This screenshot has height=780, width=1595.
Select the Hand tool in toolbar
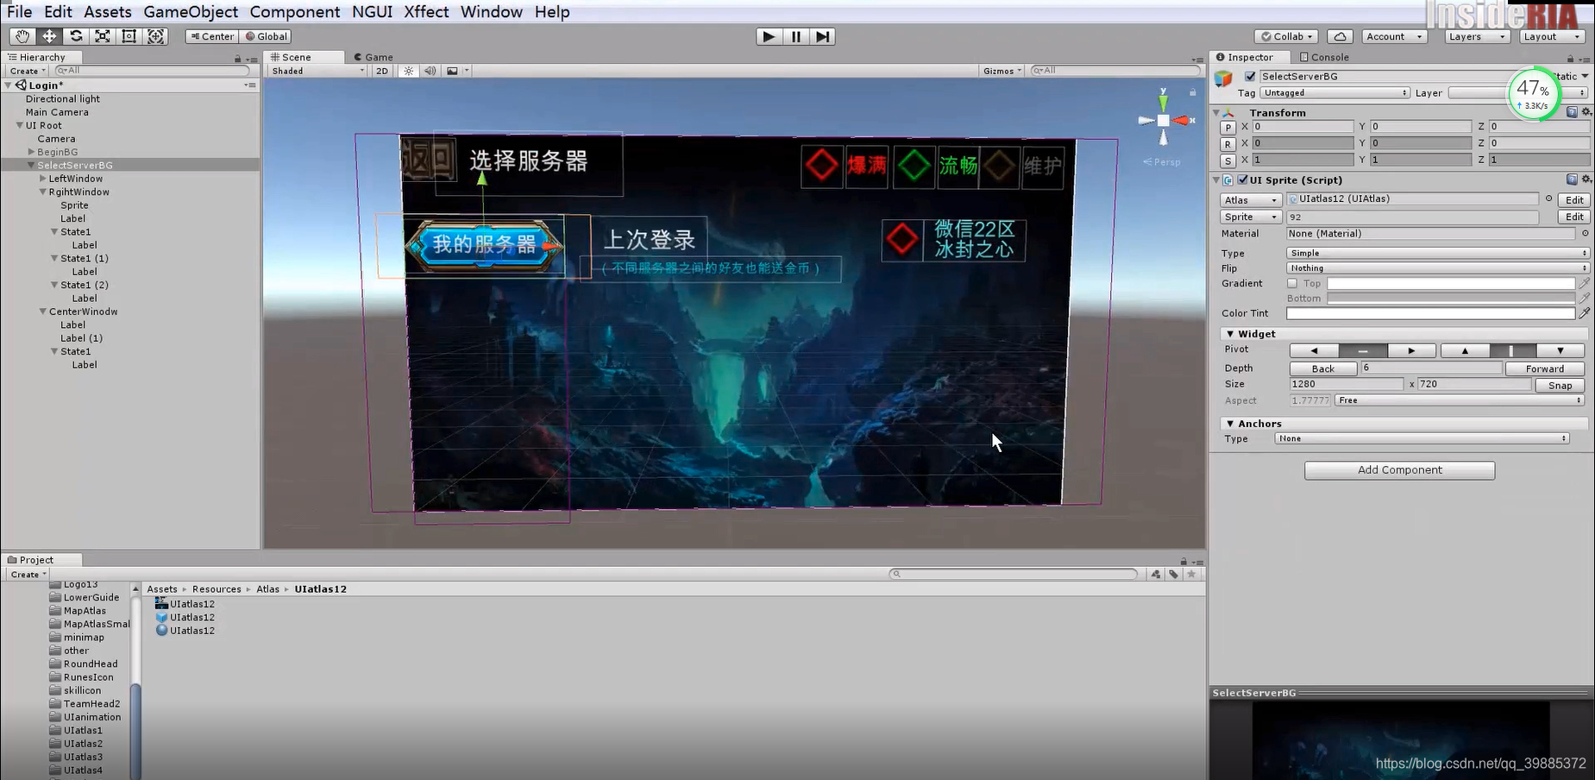click(22, 36)
